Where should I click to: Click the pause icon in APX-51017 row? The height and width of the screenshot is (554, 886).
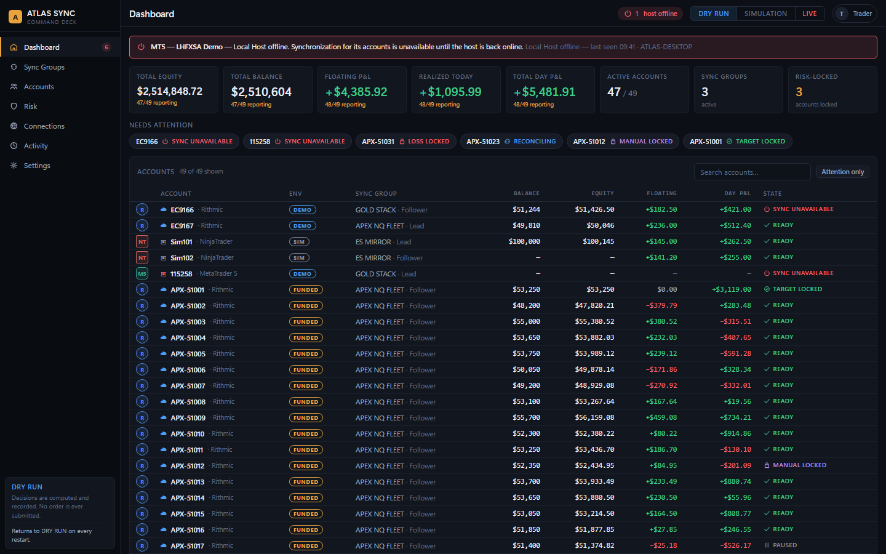pos(767,545)
